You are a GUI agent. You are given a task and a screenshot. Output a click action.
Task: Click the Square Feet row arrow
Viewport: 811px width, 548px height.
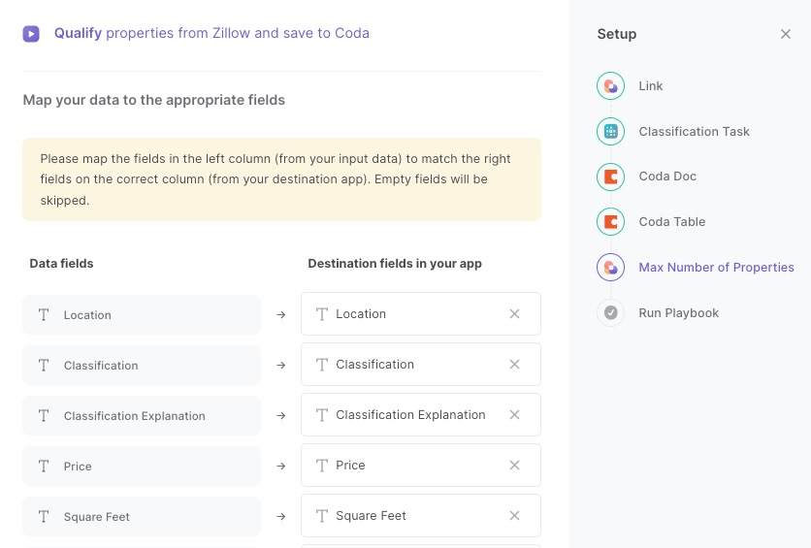281,516
